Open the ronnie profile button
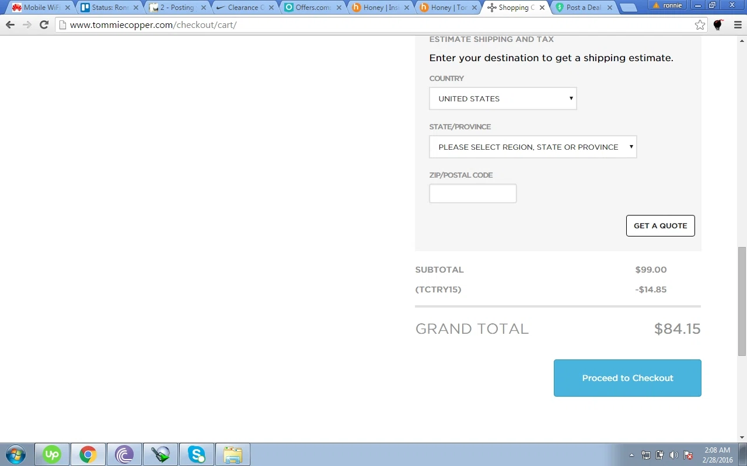747x466 pixels. (x=669, y=5)
